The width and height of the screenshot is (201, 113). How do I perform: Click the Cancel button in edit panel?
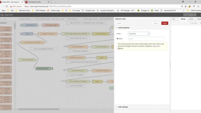155,23
